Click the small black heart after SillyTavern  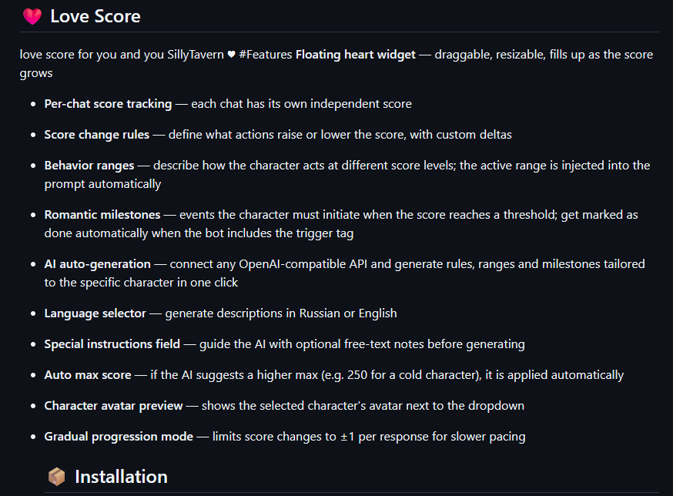click(231, 55)
